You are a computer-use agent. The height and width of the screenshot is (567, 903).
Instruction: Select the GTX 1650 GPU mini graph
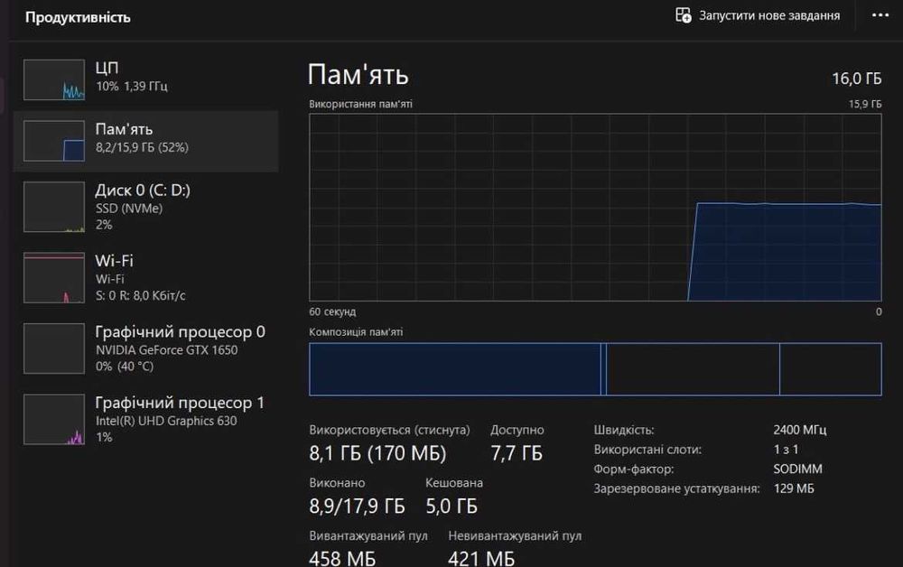tap(54, 349)
